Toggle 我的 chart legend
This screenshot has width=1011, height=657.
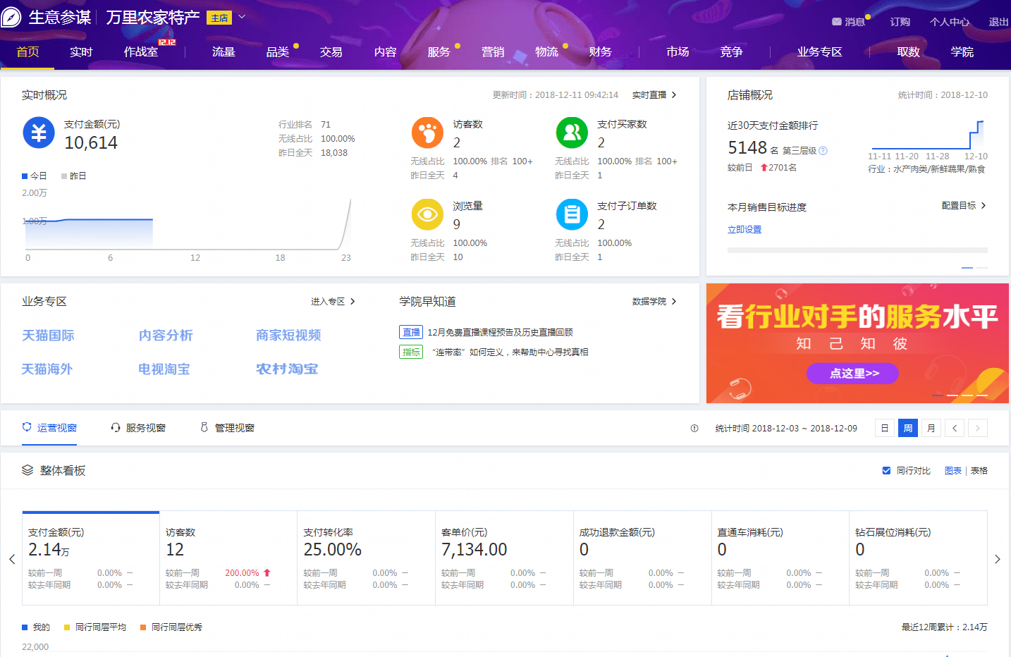point(36,627)
